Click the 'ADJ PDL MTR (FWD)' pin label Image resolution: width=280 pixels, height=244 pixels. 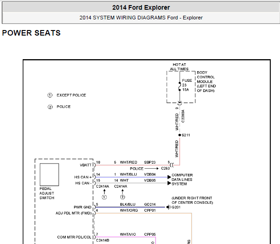click(x=74, y=213)
